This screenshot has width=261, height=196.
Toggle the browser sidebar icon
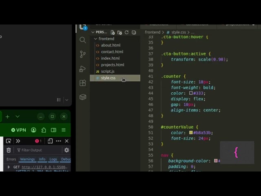pos(53,130)
